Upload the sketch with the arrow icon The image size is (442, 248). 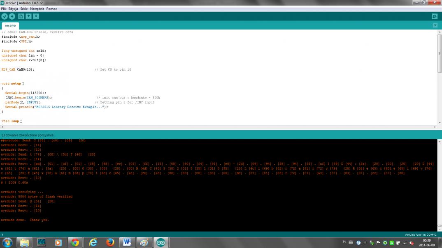click(x=12, y=16)
